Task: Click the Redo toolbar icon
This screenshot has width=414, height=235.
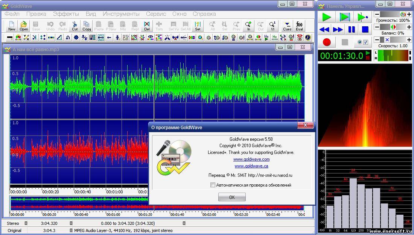Action: coord(62,26)
